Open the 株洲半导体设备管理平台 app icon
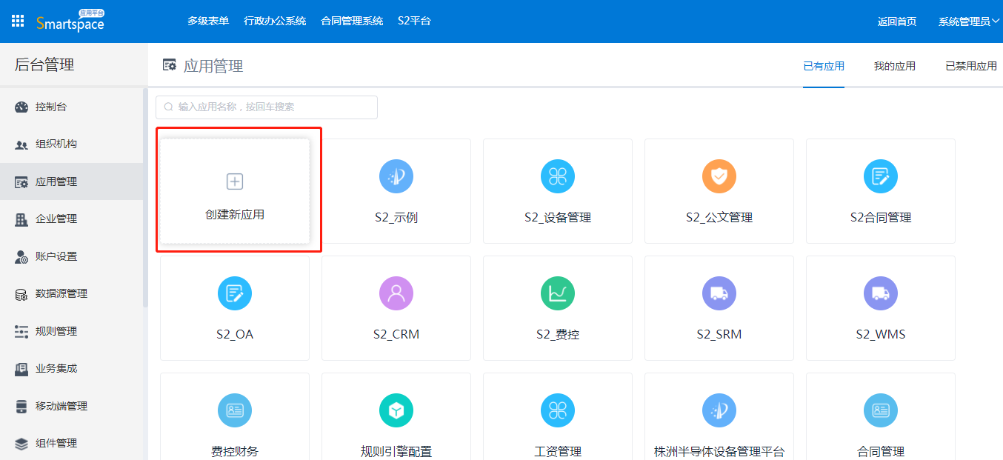 [x=719, y=410]
